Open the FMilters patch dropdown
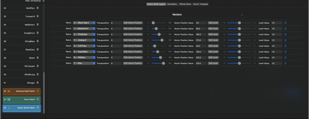The image size is (309, 119). coord(84,58)
